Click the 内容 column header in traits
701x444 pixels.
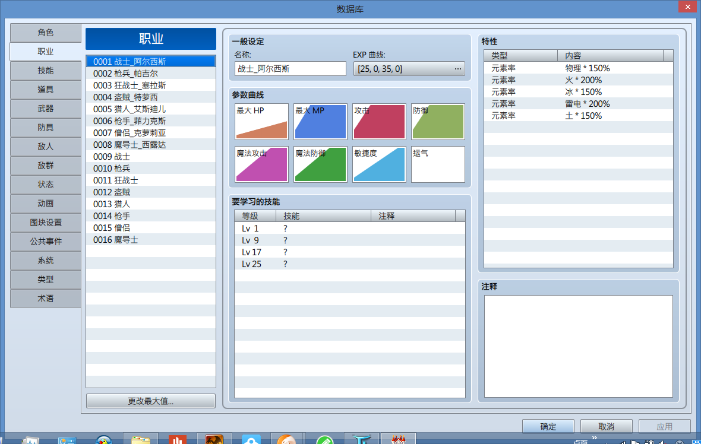611,56
